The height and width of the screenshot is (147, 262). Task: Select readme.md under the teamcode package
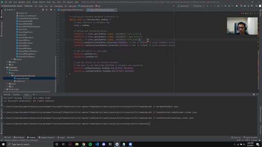click(20, 81)
